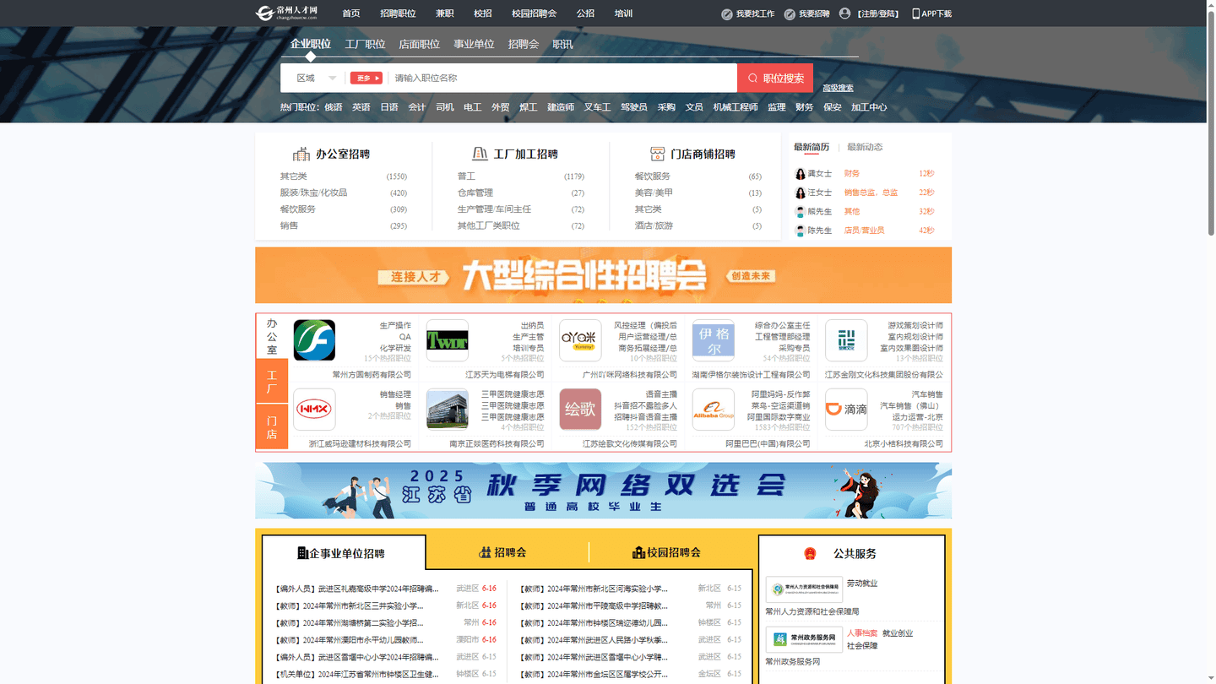Screen dimensions: 1216x684
Task: Open 校园招聘会 in top navigation
Action: click(x=535, y=14)
